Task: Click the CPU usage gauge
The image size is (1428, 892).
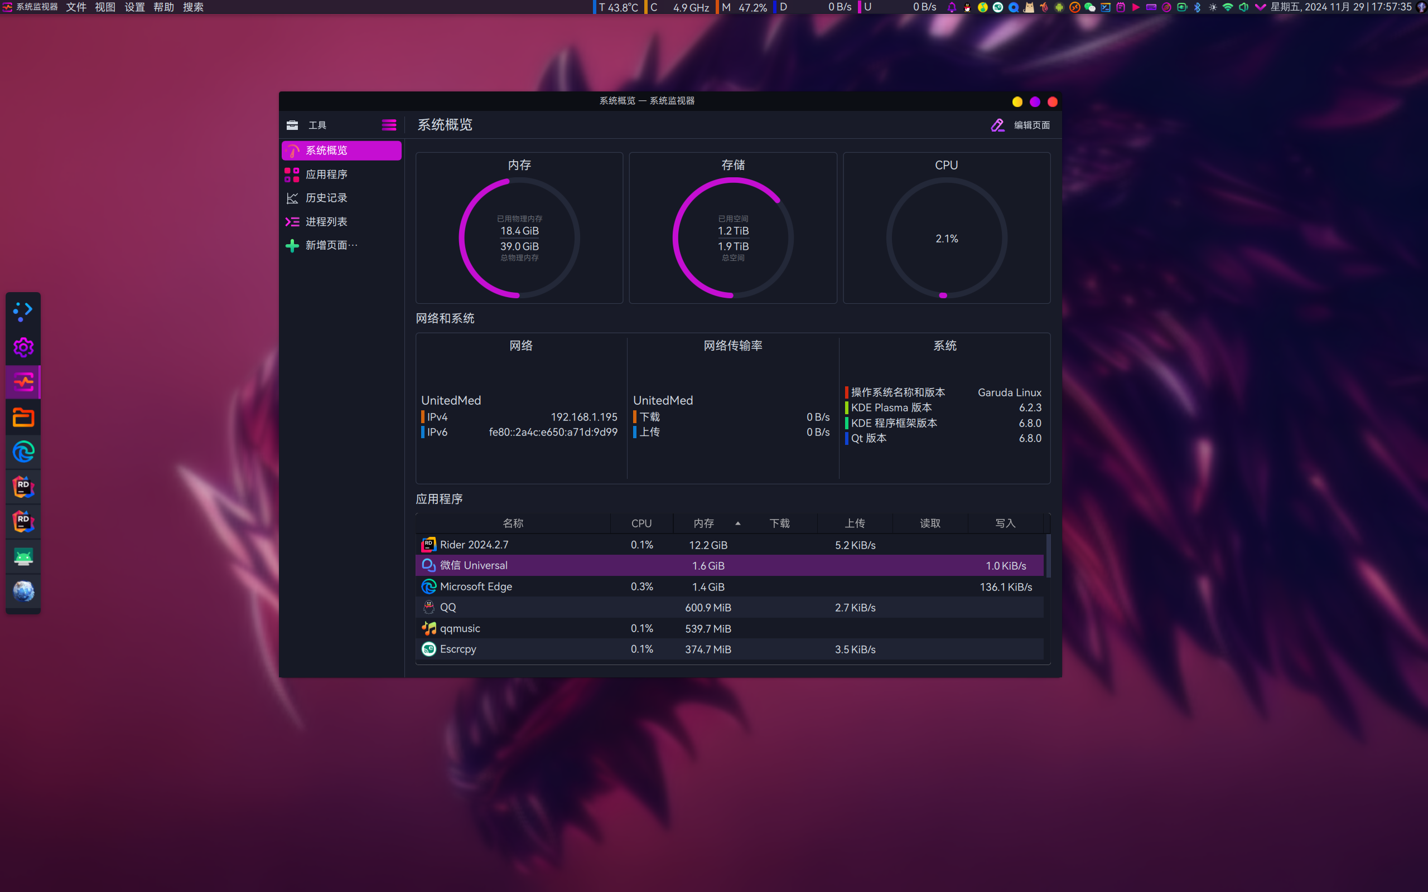Action: pos(947,237)
